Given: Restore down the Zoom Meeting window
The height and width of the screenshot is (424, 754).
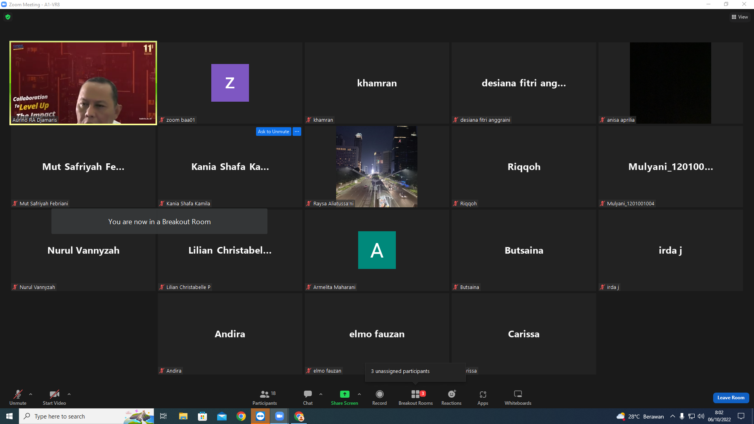Looking at the screenshot, I should 726,4.
